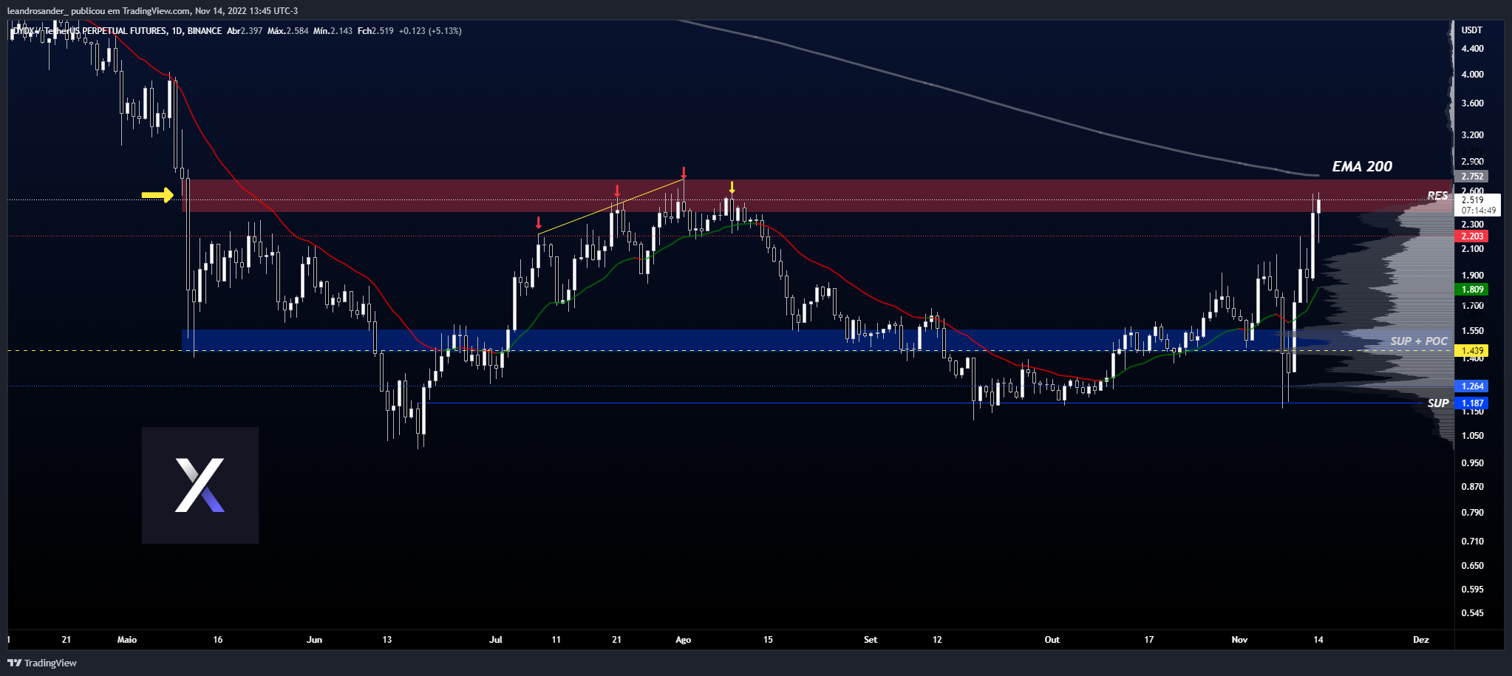Click the 0.545 price axis value
Image resolution: width=1512 pixels, height=676 pixels.
[x=1472, y=613]
